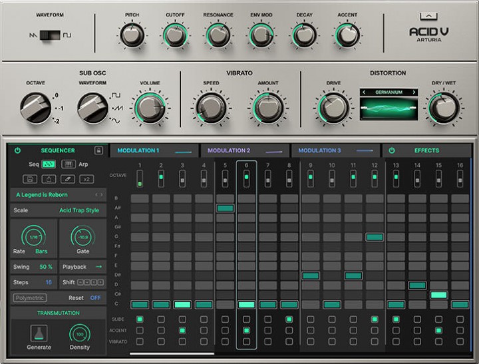
Task: Open the A Legend is Reborn preset list
Action: pos(51,195)
